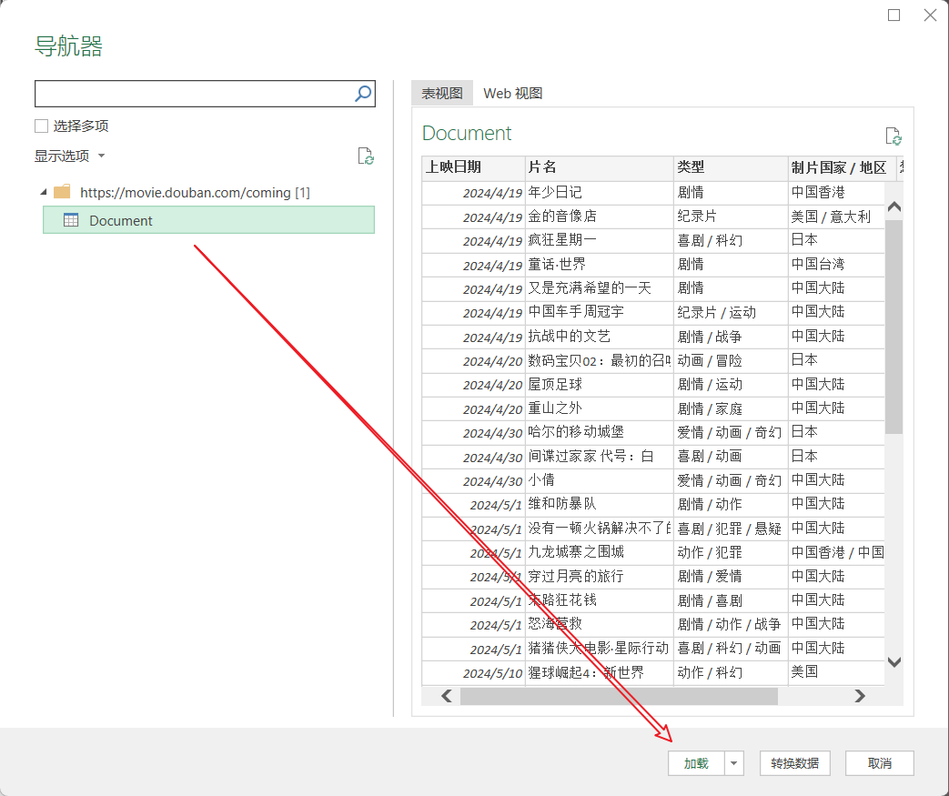
Task: Enable the 选择多项 checkbox
Action: pyautogui.click(x=41, y=126)
